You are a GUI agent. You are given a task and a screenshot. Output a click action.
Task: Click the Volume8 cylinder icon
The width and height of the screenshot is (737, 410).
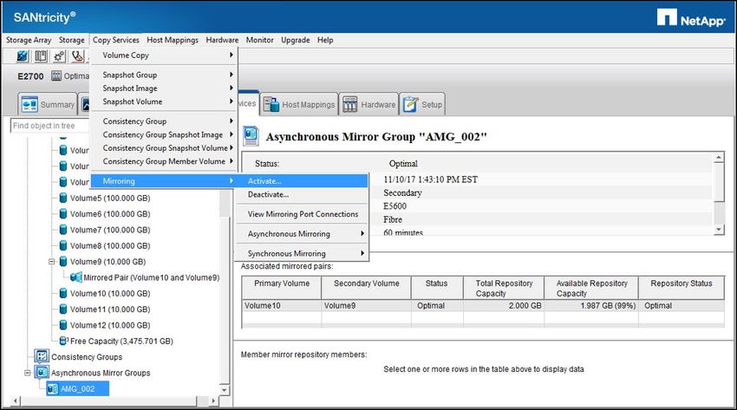(63, 245)
